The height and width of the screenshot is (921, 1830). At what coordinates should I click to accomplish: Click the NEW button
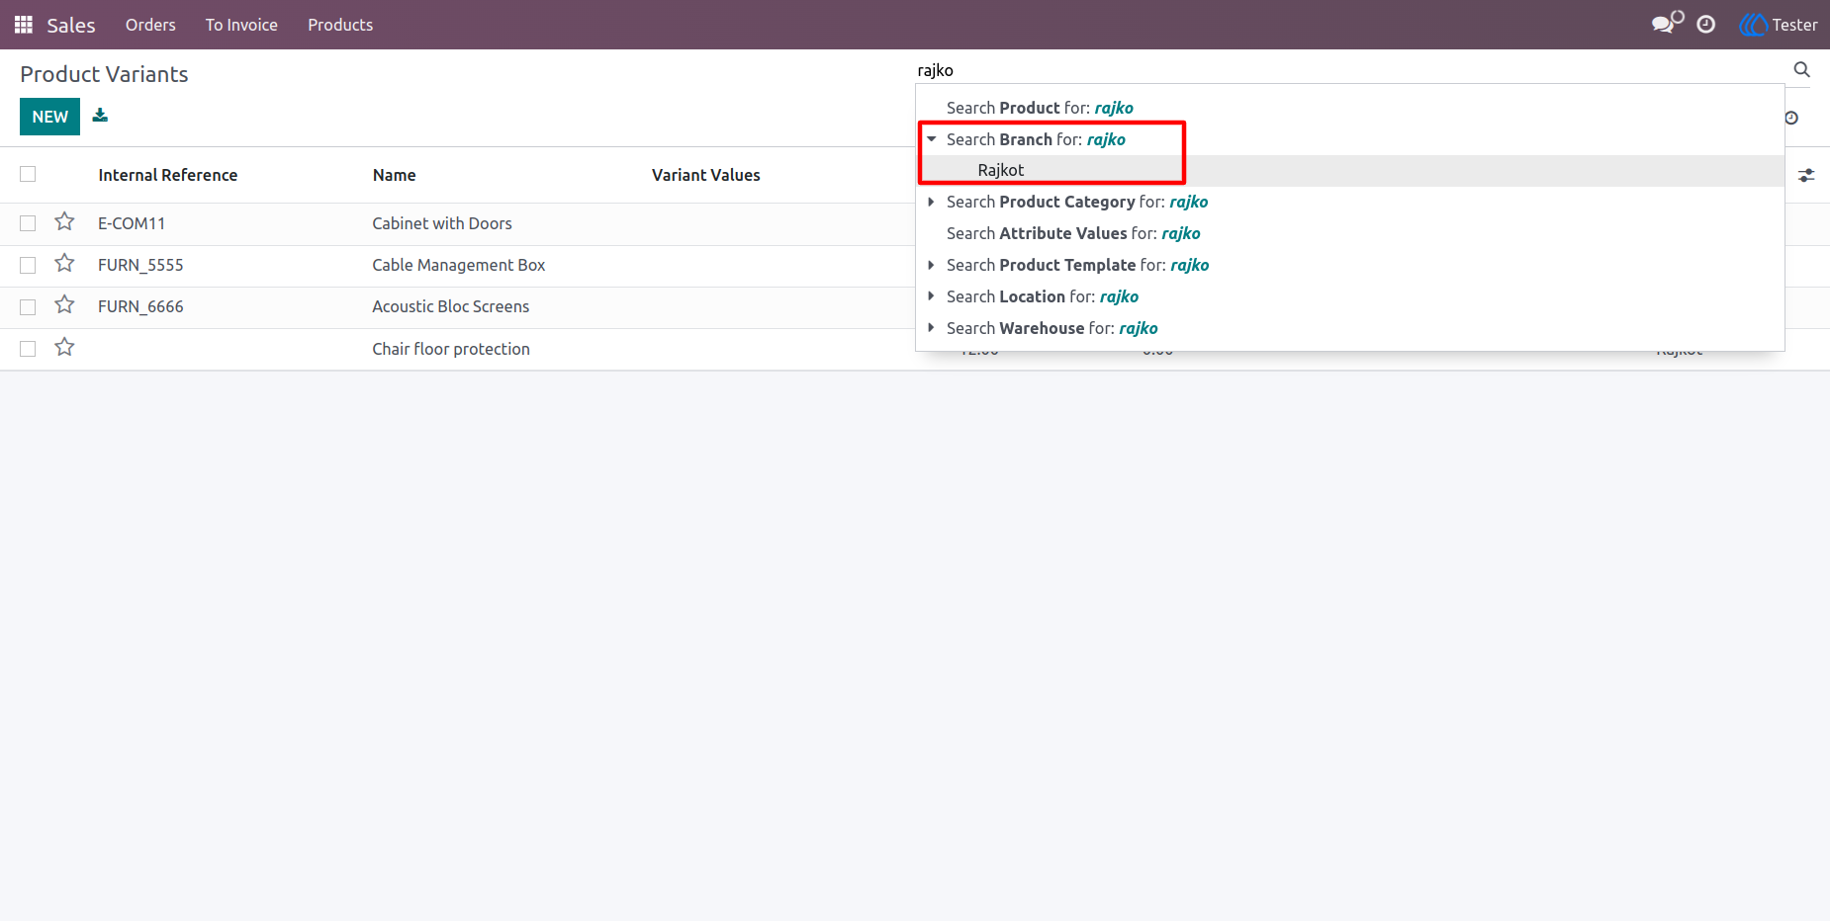(x=49, y=117)
